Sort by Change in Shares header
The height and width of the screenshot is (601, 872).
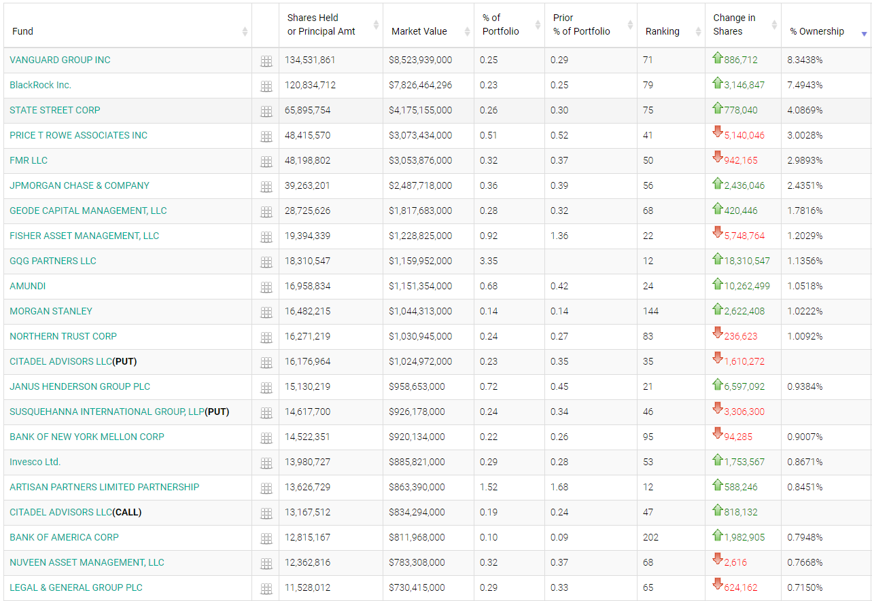click(x=743, y=25)
